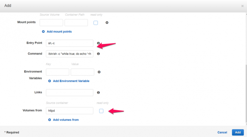
Task: Click the Entry Point info icon
Action: point(98,43)
